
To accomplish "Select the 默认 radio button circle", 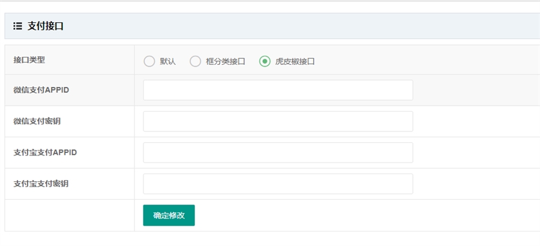I will pyautogui.click(x=149, y=61).
